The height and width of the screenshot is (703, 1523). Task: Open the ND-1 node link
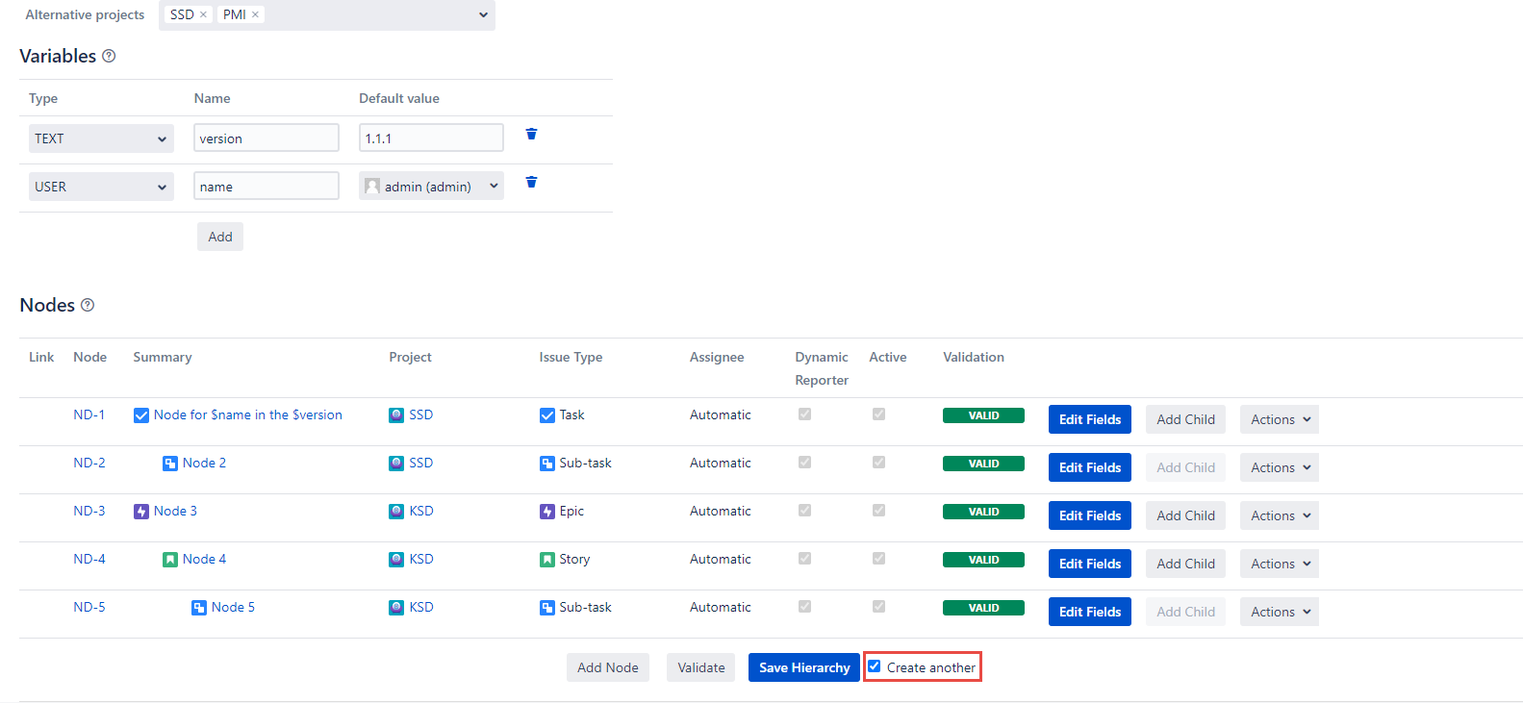point(89,415)
